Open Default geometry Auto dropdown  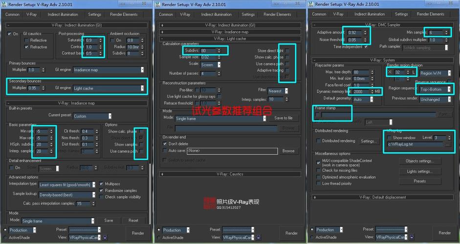point(363,99)
